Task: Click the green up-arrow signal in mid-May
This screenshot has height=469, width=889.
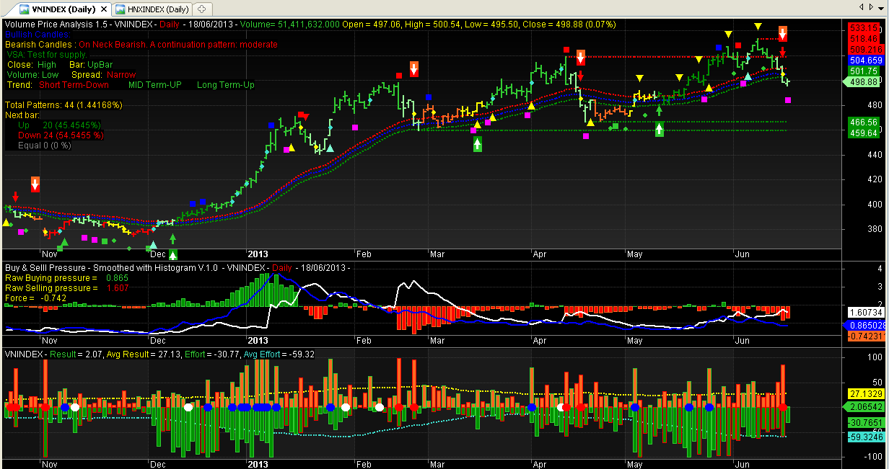Action: coord(659,130)
